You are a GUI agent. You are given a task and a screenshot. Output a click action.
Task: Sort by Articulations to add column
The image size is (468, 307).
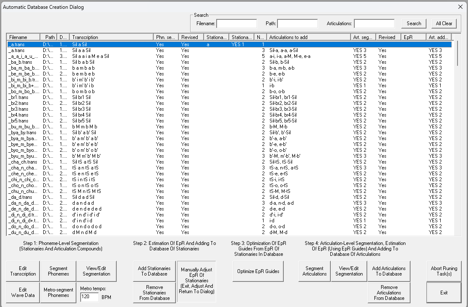pos(309,37)
